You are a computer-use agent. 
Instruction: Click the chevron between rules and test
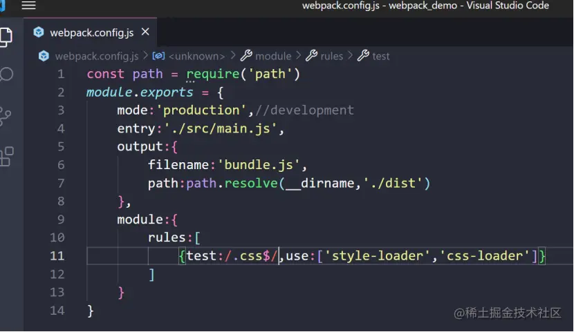[351, 55]
